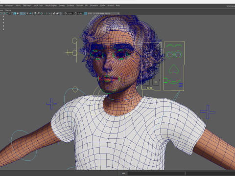Open the Windows menu
This screenshot has height=176, width=235.
click(9, 5)
